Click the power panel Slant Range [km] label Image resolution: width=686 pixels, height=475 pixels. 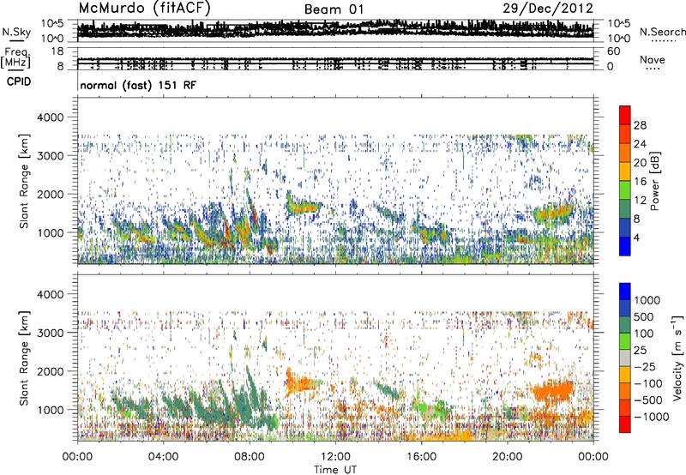[x=24, y=181]
